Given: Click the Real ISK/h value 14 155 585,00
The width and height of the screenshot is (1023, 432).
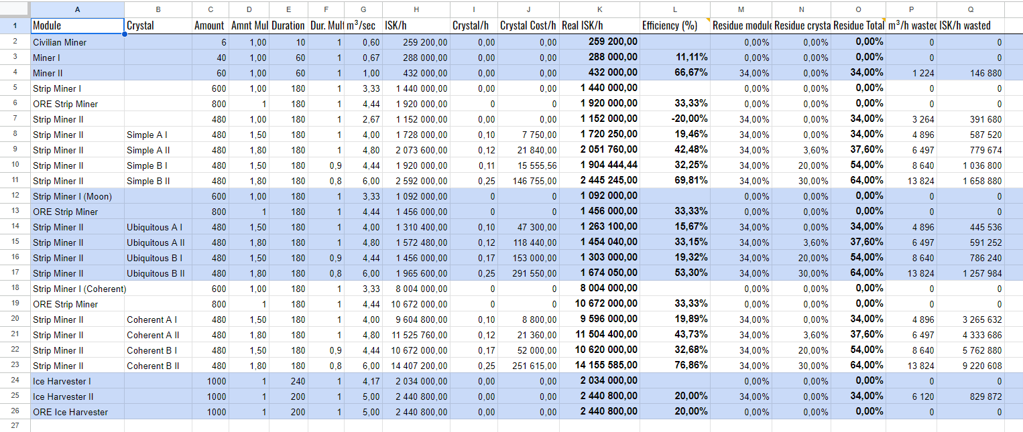Looking at the screenshot, I should tap(599, 366).
